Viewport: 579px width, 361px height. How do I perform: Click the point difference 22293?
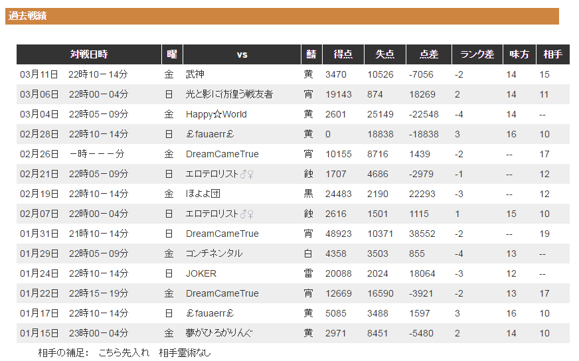[x=422, y=194]
